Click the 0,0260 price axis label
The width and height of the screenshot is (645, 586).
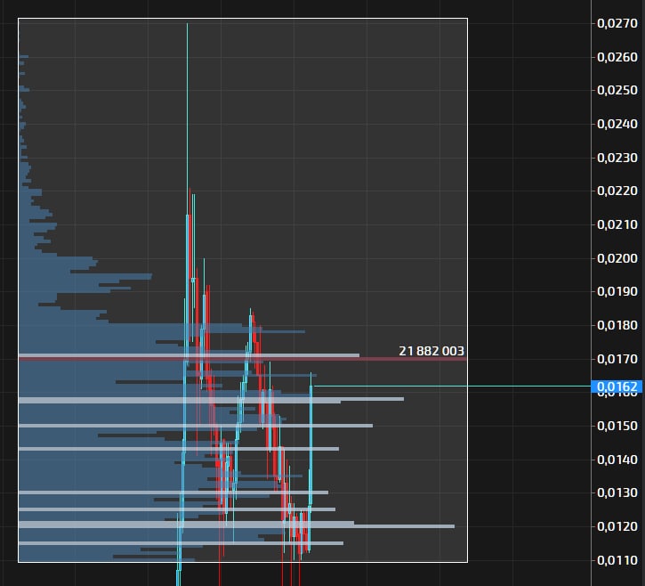tap(617, 57)
